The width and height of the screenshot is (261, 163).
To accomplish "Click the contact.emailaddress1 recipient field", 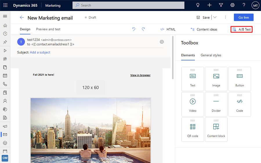I will tap(53, 44).
